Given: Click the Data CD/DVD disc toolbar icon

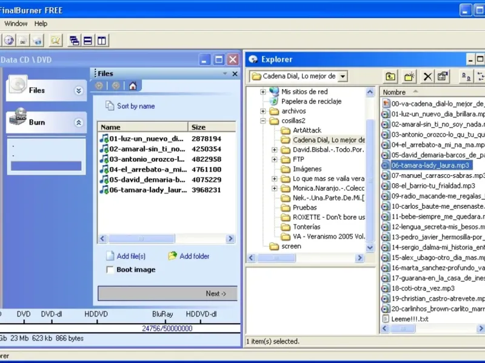Looking at the screenshot, I should click(x=23, y=41).
